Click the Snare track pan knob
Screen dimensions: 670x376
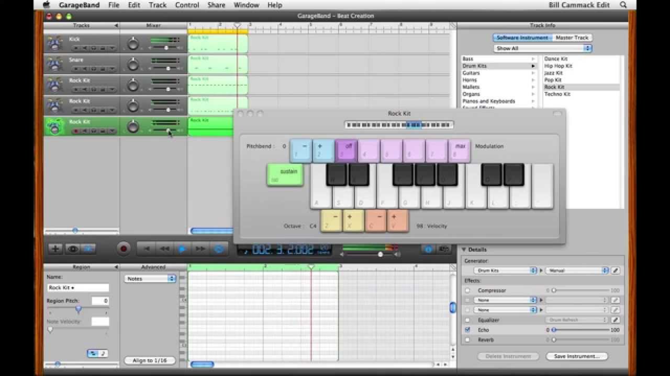[x=133, y=64]
